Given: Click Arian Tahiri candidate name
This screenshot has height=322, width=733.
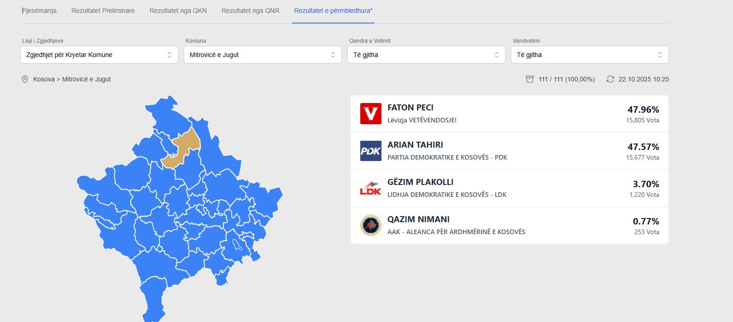Looking at the screenshot, I should [415, 145].
